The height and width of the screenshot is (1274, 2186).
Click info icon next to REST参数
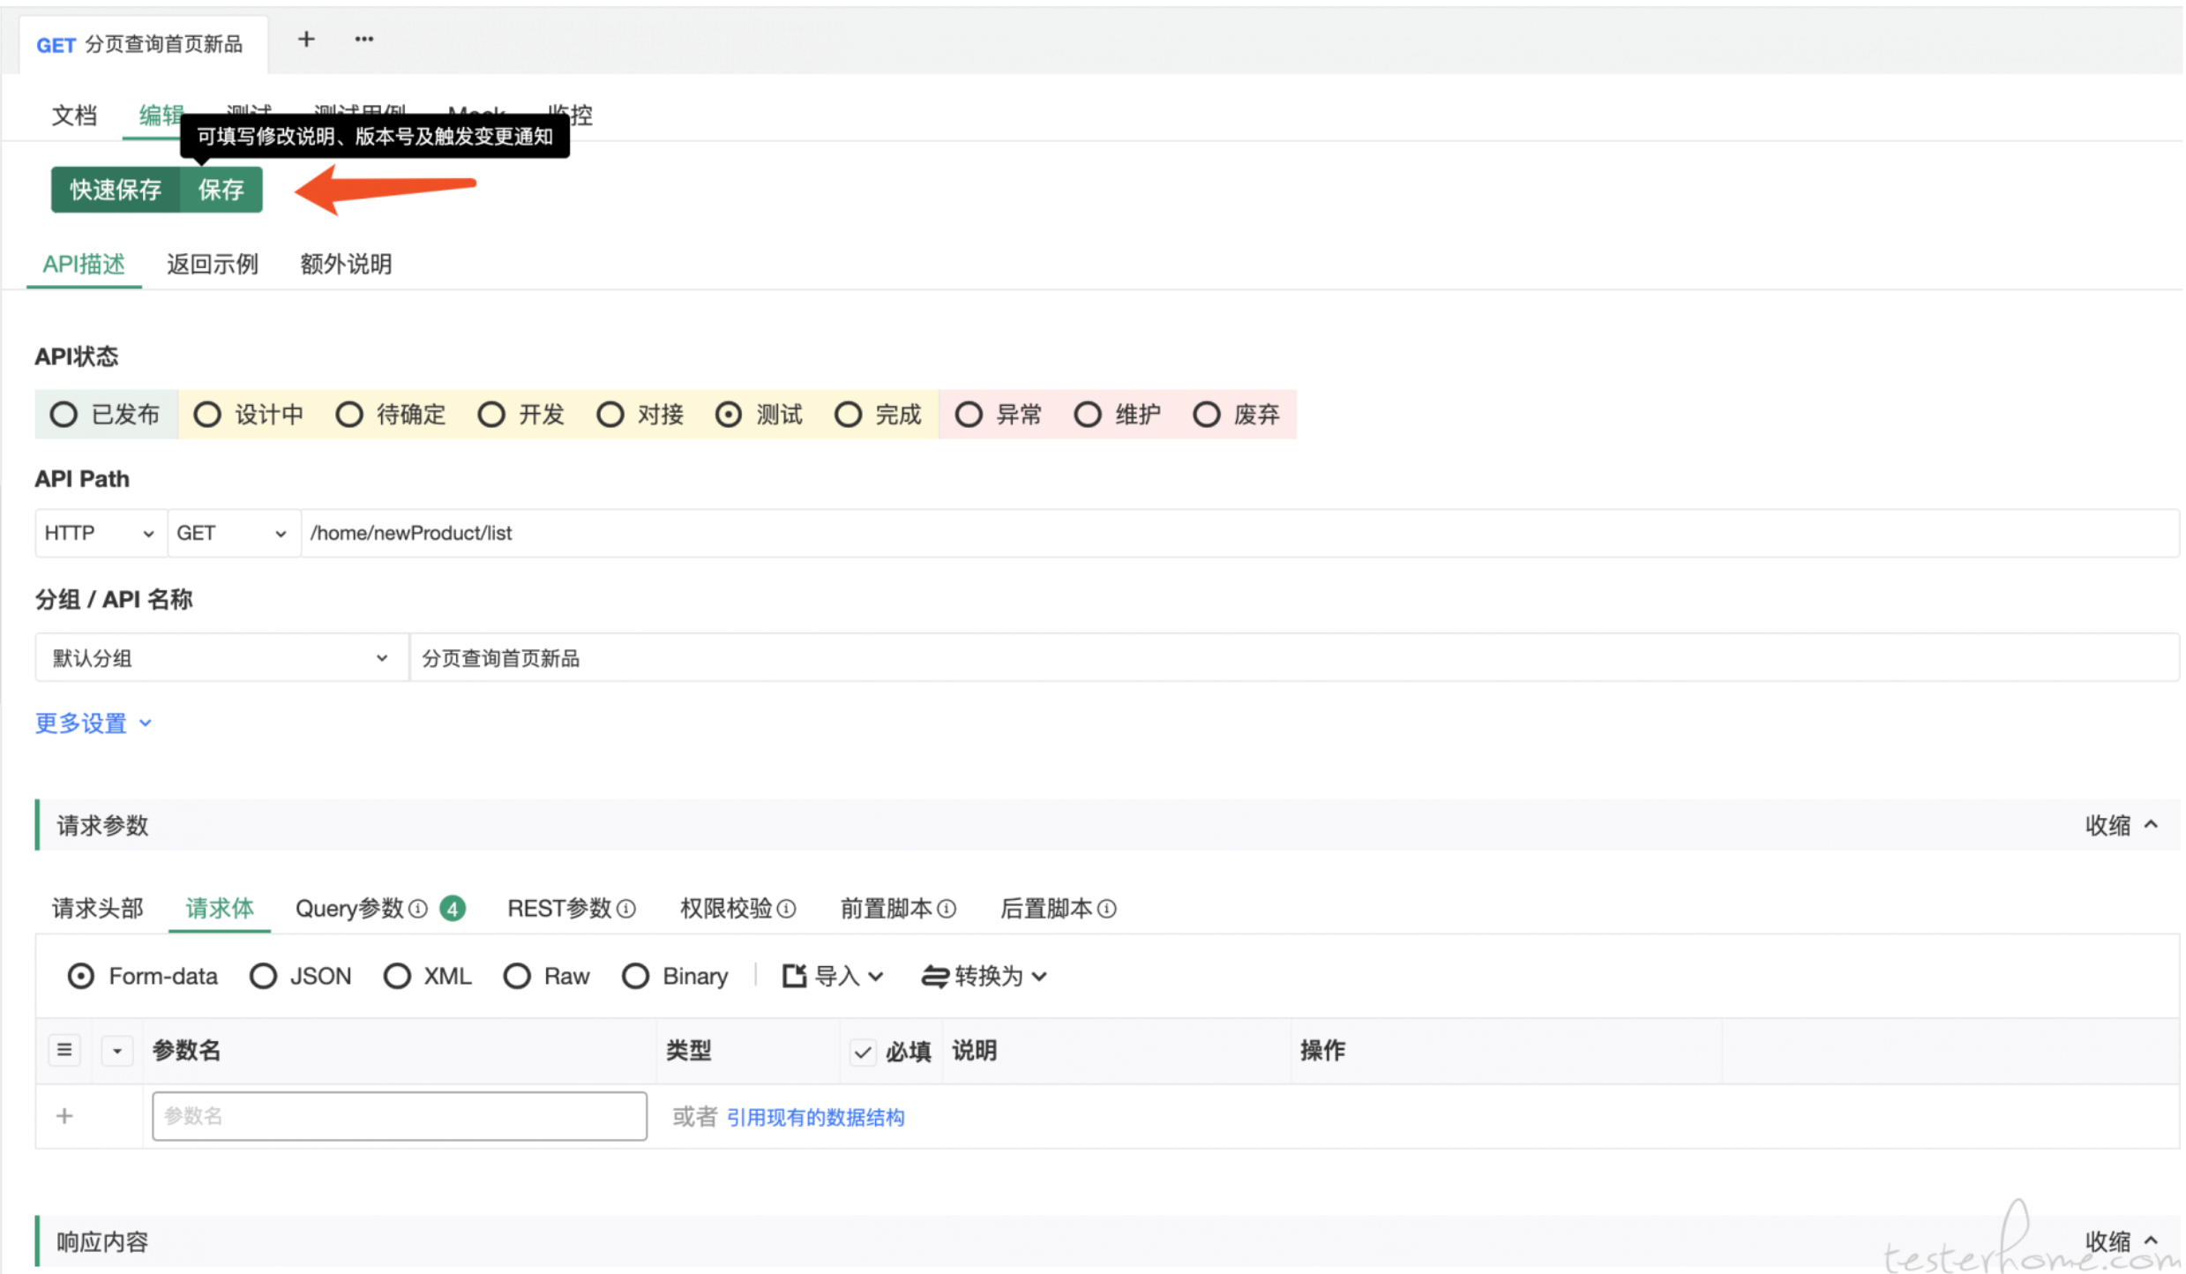tap(626, 909)
